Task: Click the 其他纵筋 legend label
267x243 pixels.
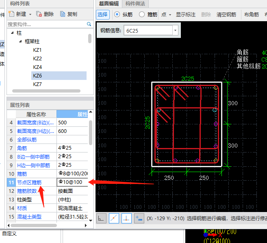Action: point(249,66)
